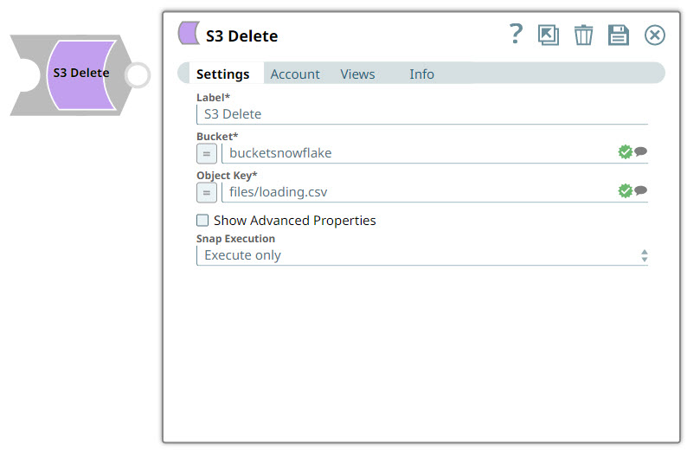
Task: Enable Show Advanced Properties checkbox
Action: coord(202,221)
